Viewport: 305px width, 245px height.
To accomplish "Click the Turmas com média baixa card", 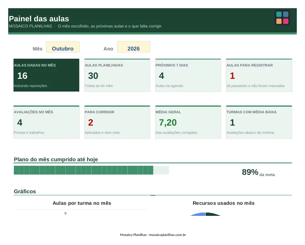I will (x=259, y=122).
